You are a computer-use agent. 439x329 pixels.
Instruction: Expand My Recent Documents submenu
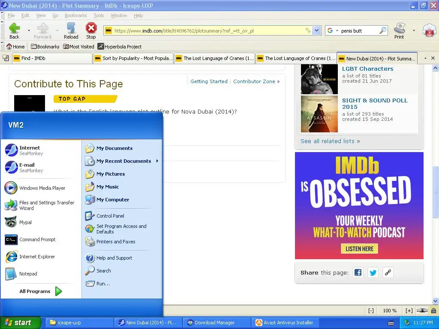pos(122,161)
